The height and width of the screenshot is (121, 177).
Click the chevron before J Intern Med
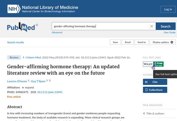23,57
